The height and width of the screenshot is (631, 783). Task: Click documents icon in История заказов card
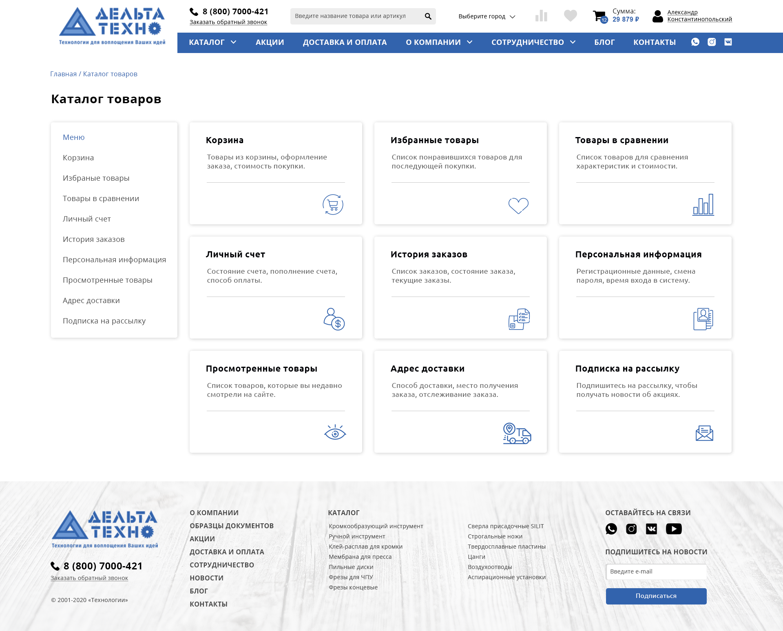[x=519, y=319]
